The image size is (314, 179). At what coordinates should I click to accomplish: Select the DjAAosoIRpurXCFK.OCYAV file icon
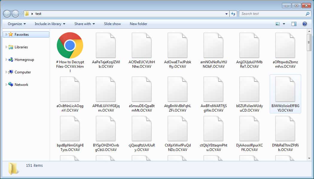click(x=249, y=129)
